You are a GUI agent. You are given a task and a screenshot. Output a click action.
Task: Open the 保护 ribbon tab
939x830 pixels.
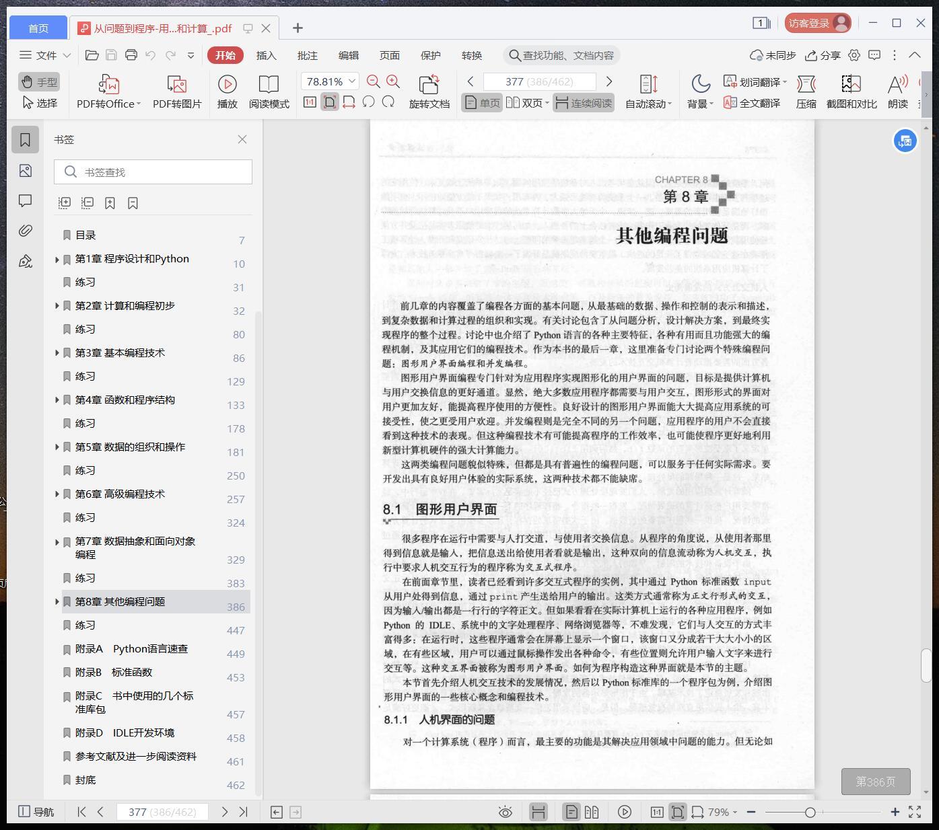(x=430, y=55)
